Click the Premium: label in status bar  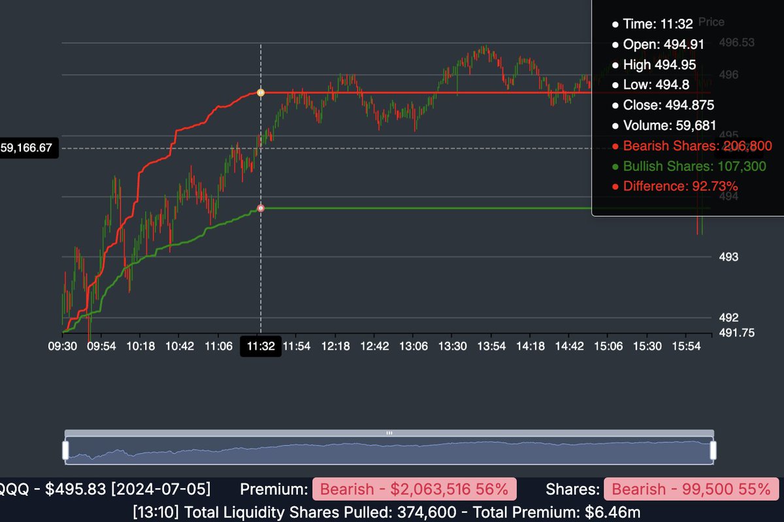click(274, 489)
